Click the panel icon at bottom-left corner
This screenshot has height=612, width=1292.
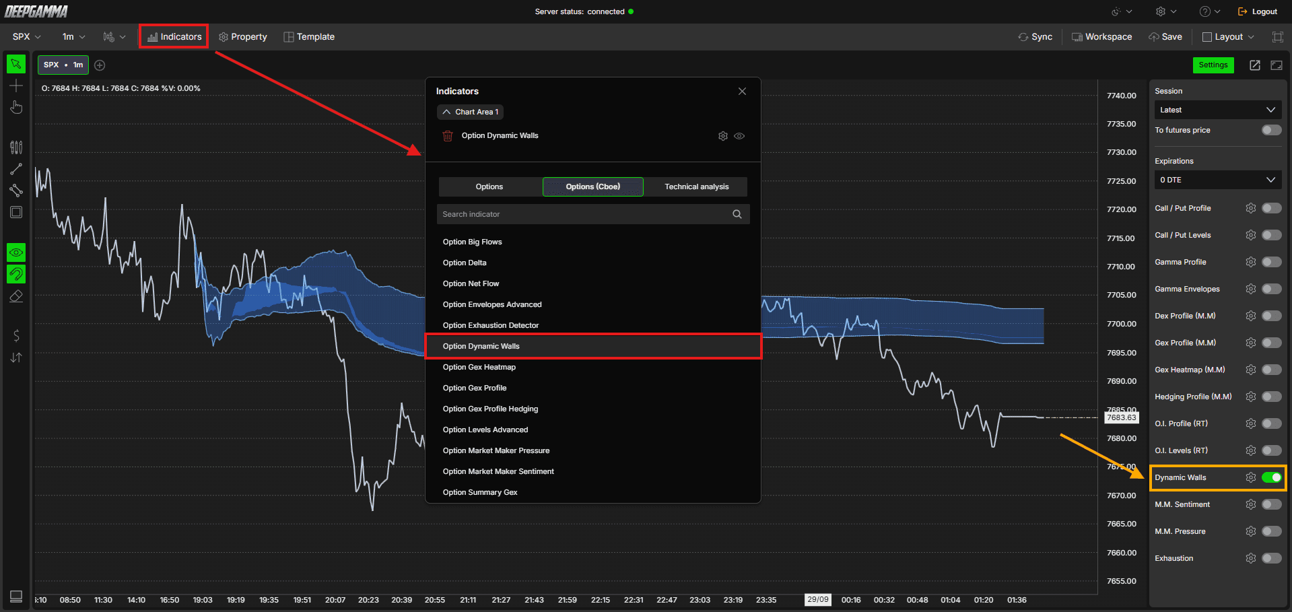coord(16,597)
